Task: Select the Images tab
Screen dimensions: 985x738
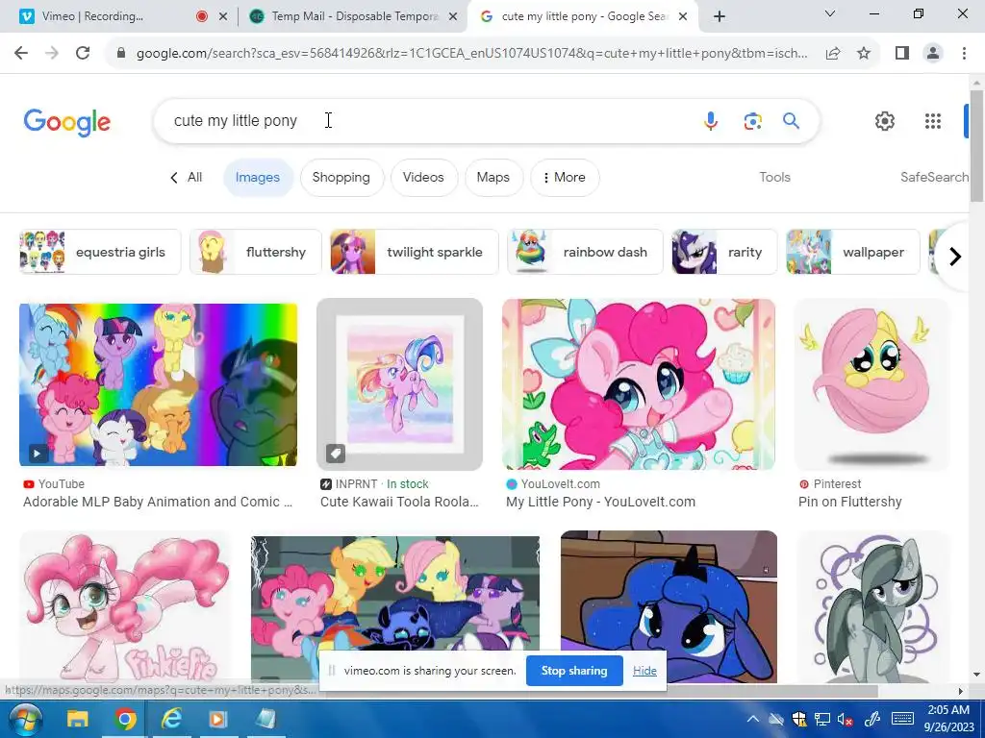Action: point(258,178)
